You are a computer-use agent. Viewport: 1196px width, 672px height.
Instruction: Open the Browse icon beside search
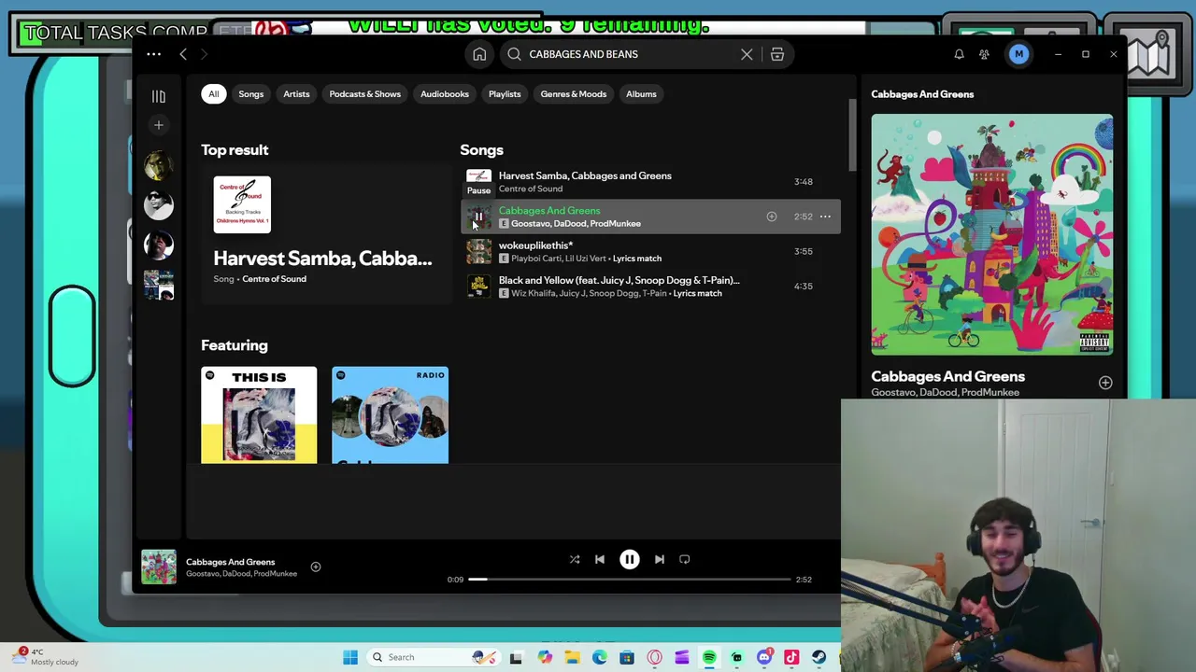776,54
